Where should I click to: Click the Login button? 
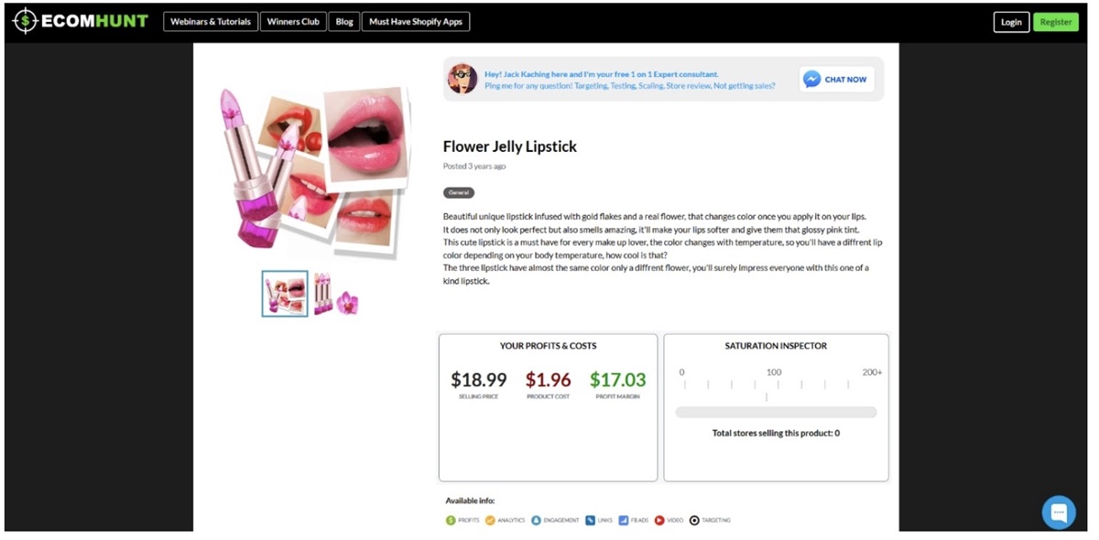click(x=1011, y=22)
